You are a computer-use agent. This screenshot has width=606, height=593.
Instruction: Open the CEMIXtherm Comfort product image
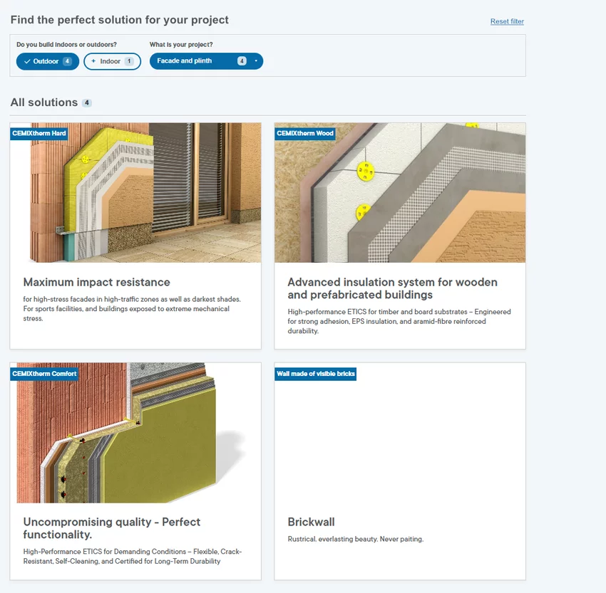(135, 433)
